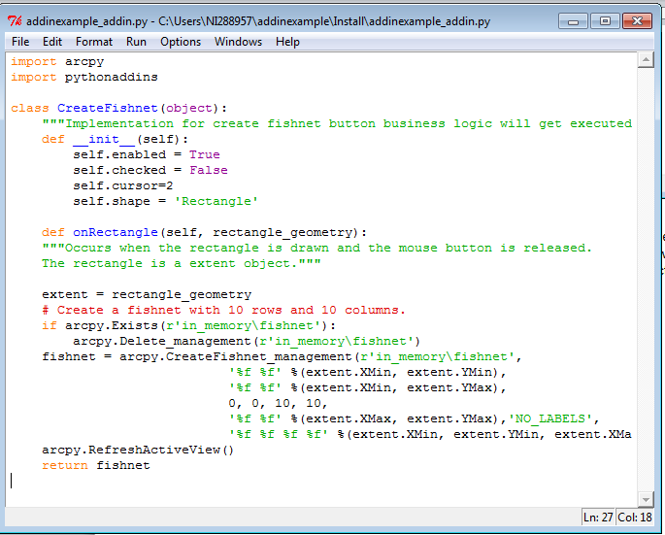Open the File menu
665x535 pixels.
pos(20,42)
